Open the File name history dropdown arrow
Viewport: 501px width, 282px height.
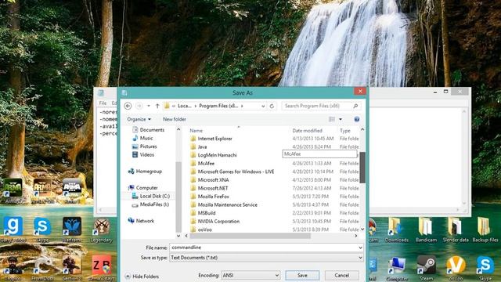pyautogui.click(x=360, y=248)
